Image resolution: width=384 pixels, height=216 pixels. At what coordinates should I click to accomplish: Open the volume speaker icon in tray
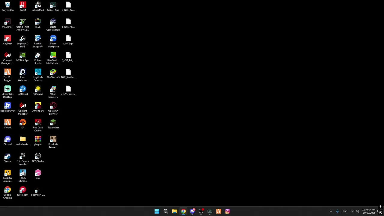pos(357,211)
